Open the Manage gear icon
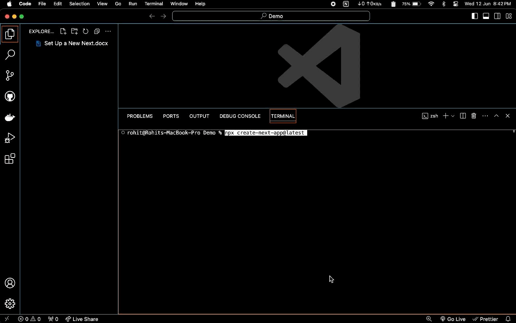The height and width of the screenshot is (323, 516). 10,304
